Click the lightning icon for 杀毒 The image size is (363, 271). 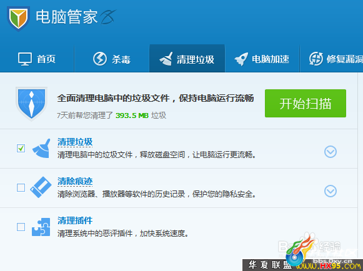(100, 59)
